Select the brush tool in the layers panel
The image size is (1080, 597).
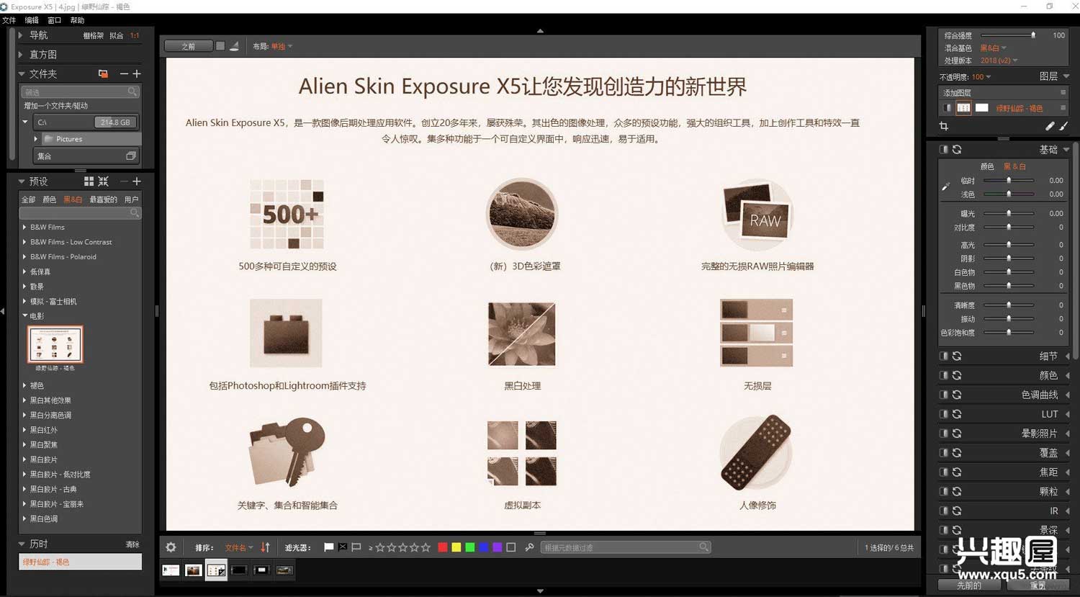tap(1063, 126)
